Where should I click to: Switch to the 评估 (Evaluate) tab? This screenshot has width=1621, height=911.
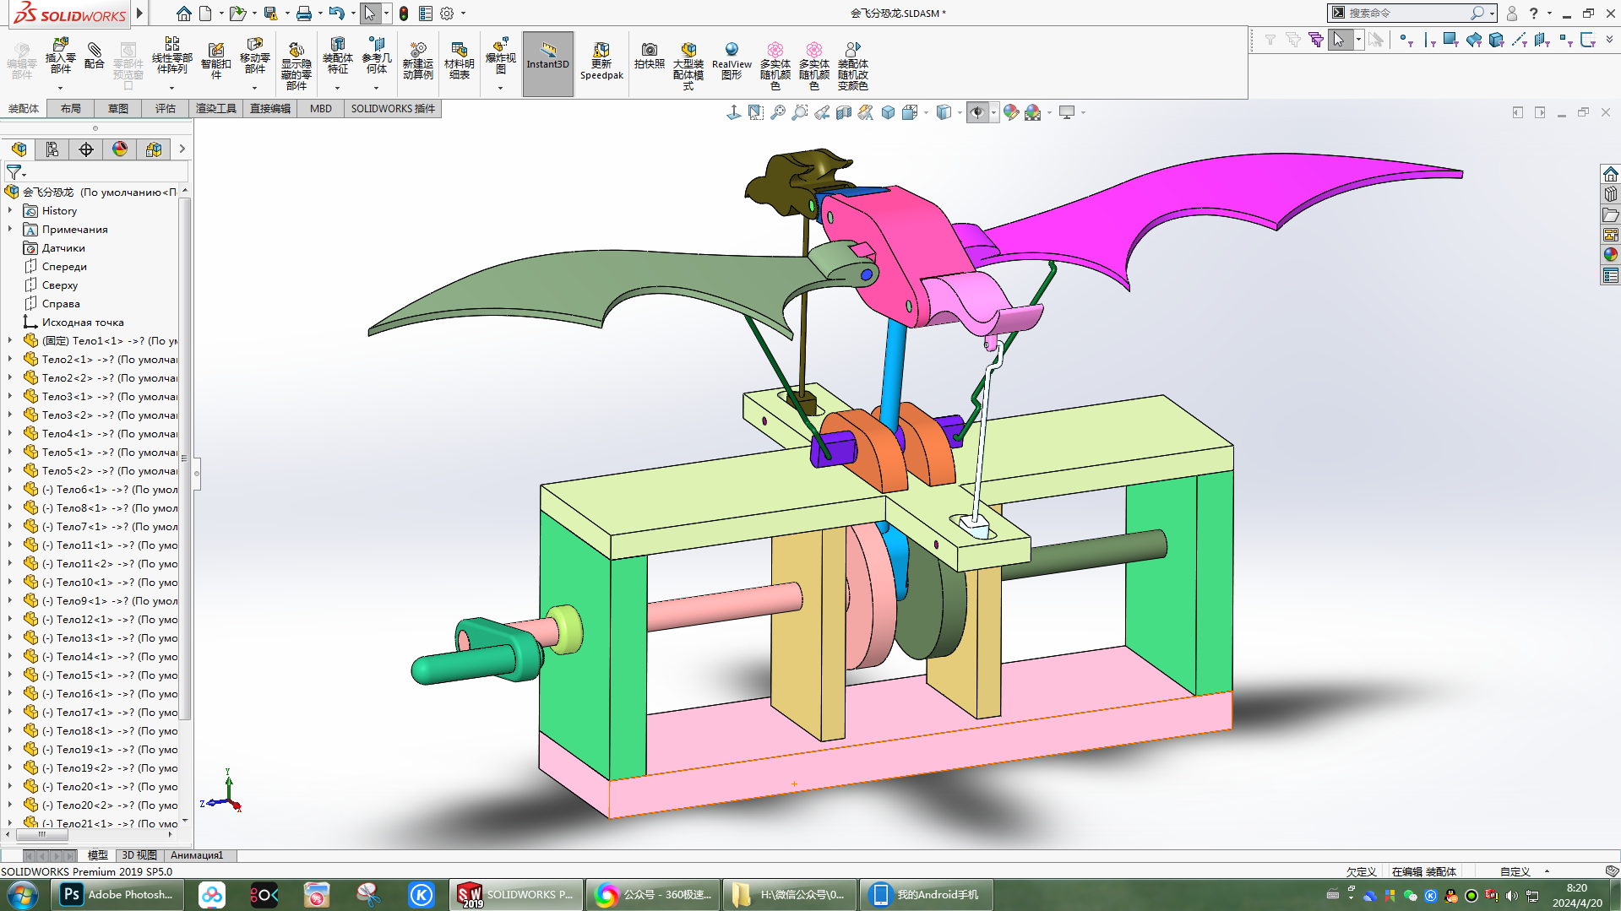(x=166, y=108)
